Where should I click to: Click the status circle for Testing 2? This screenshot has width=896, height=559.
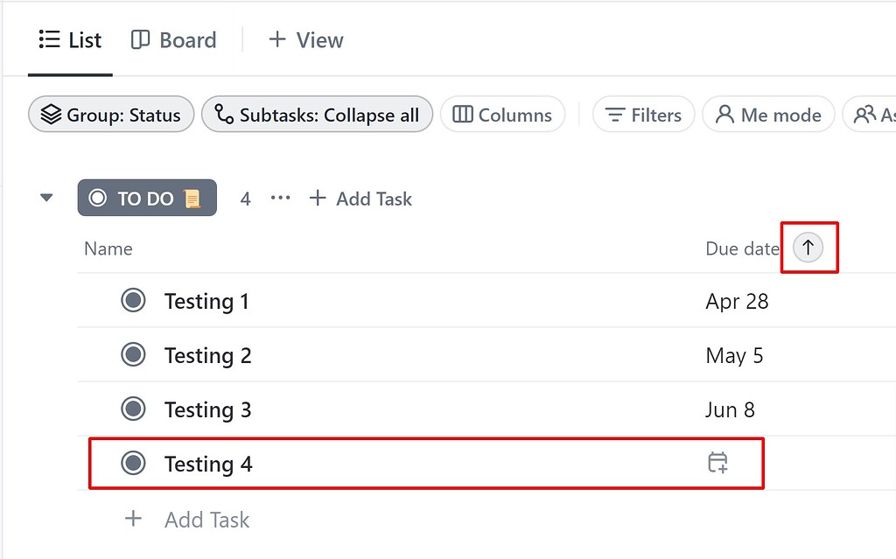(x=133, y=354)
